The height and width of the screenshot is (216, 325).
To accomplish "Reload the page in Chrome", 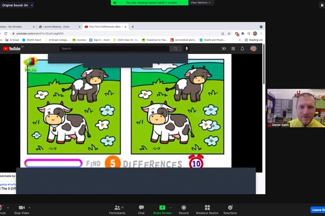I will (x=6, y=34).
